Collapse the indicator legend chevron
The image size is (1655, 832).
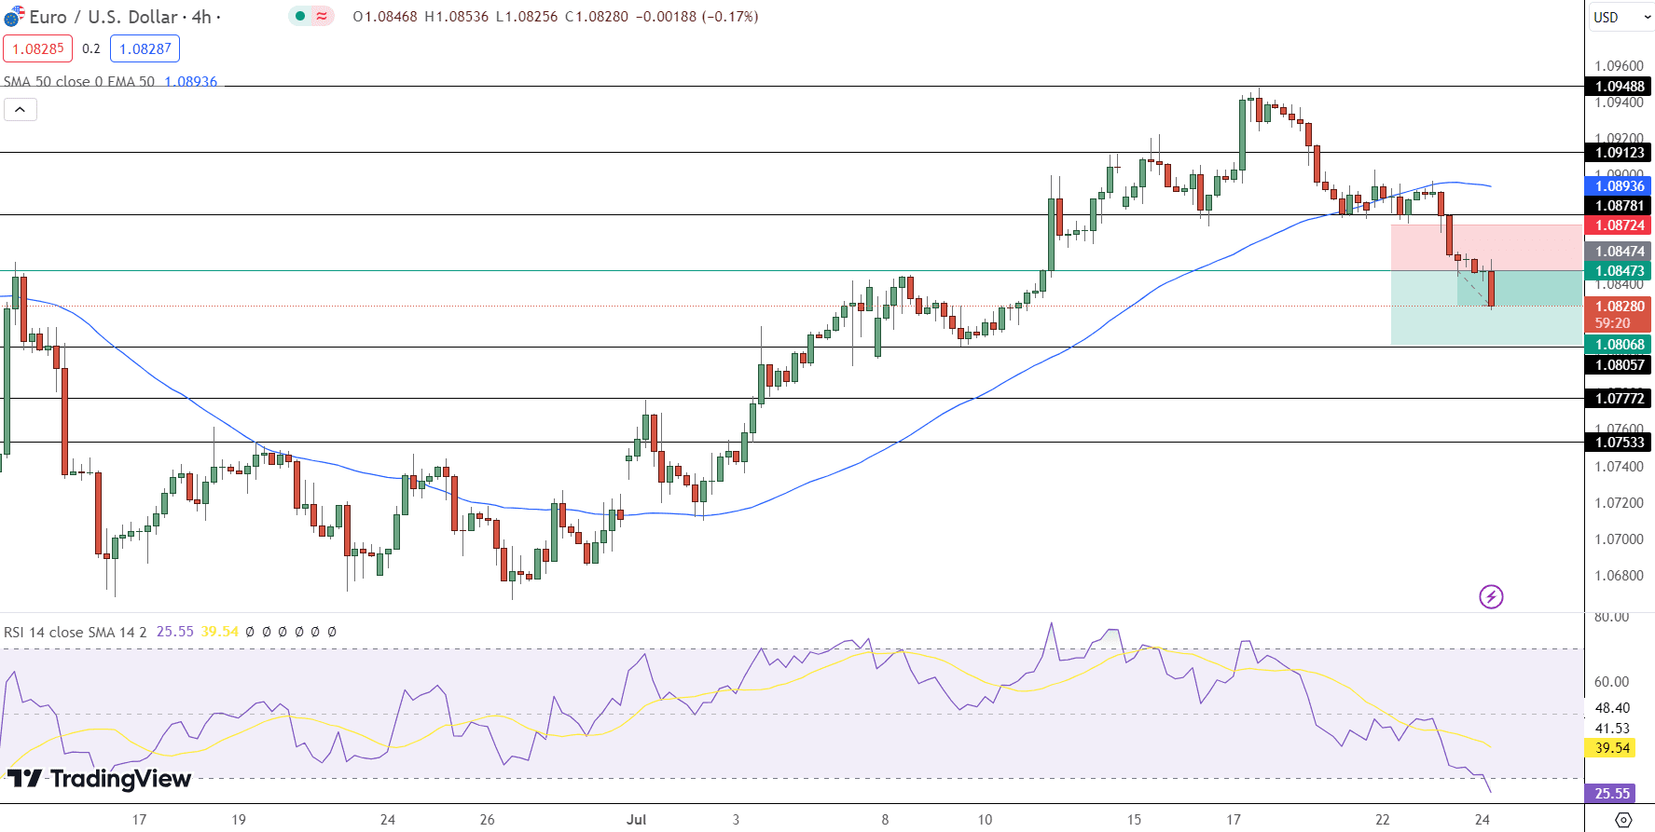click(x=20, y=110)
